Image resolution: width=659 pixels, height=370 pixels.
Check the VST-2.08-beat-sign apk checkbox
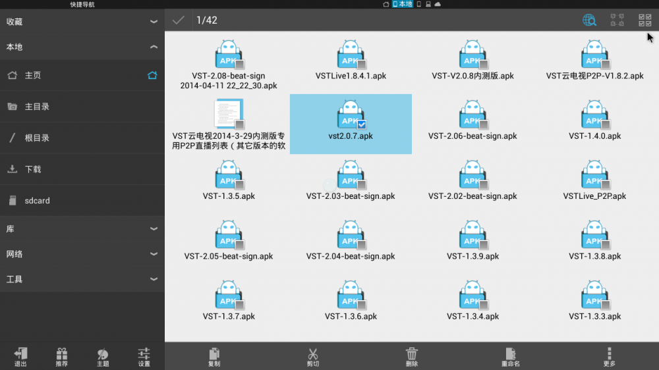240,65
